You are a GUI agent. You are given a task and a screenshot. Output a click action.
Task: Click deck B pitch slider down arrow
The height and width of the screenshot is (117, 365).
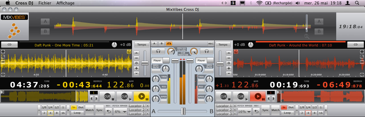point(228,73)
